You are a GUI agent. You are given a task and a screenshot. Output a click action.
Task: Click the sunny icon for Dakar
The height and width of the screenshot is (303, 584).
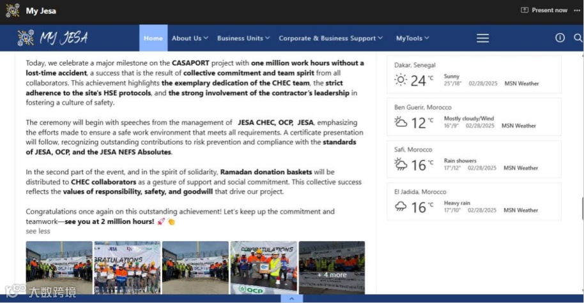(401, 80)
